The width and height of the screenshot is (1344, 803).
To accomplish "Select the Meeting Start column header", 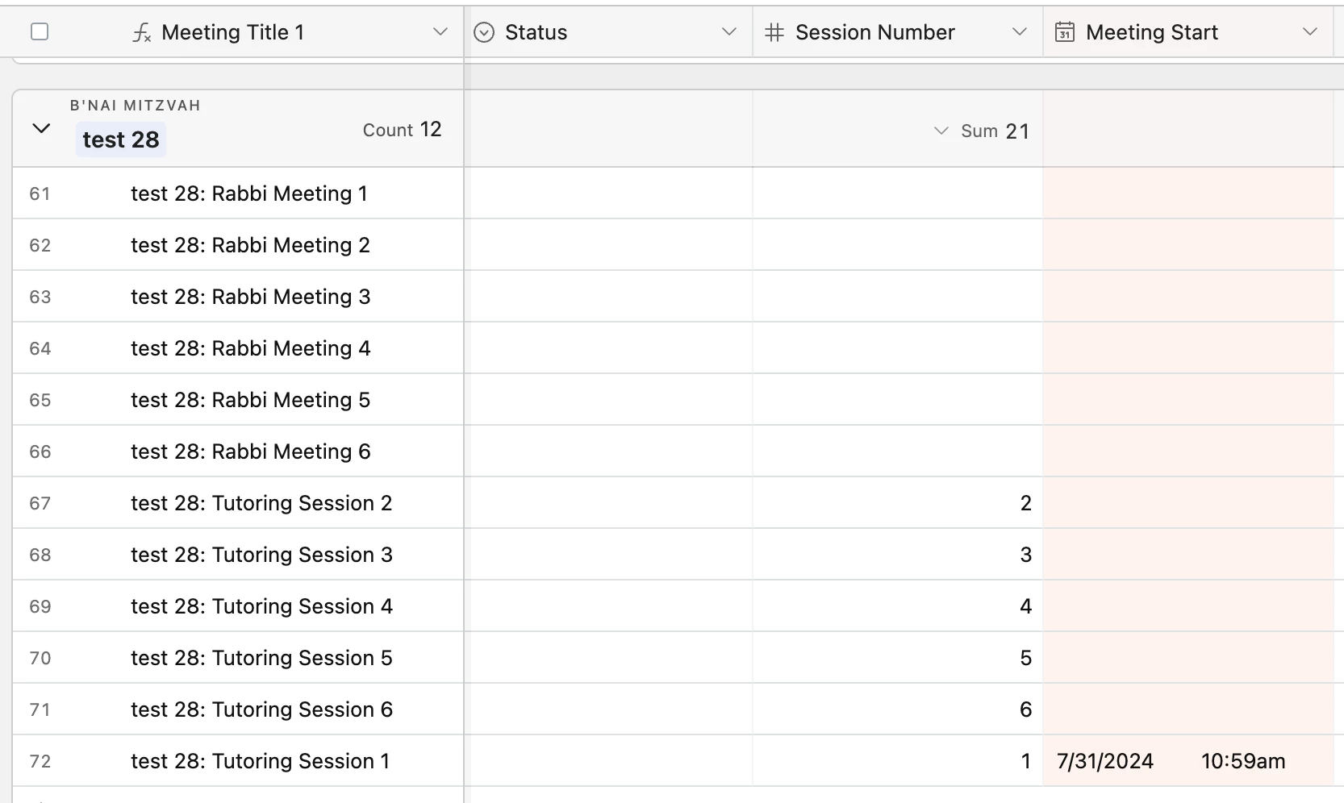I will pyautogui.click(x=1152, y=32).
